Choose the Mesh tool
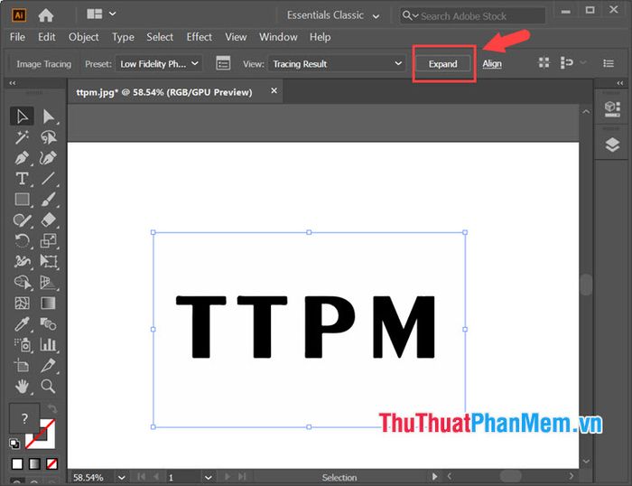This screenshot has width=632, height=486. click(22, 303)
